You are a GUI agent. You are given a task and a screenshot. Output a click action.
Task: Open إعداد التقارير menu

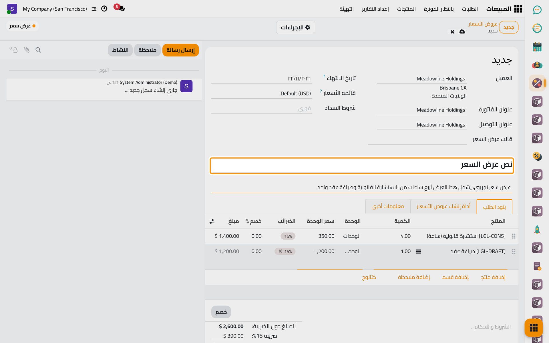pyautogui.click(x=375, y=9)
